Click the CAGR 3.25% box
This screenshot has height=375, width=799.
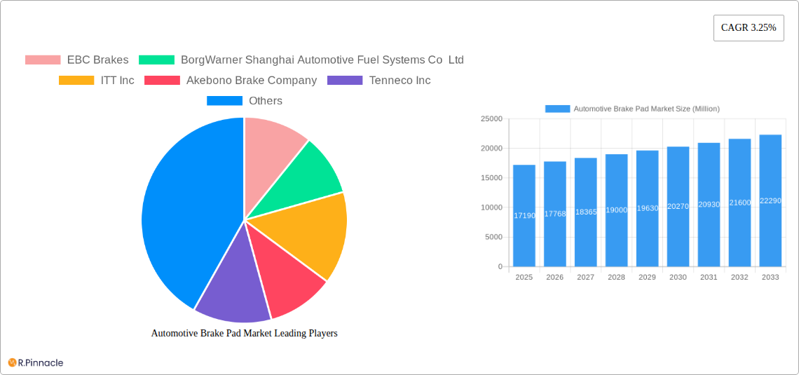(749, 28)
